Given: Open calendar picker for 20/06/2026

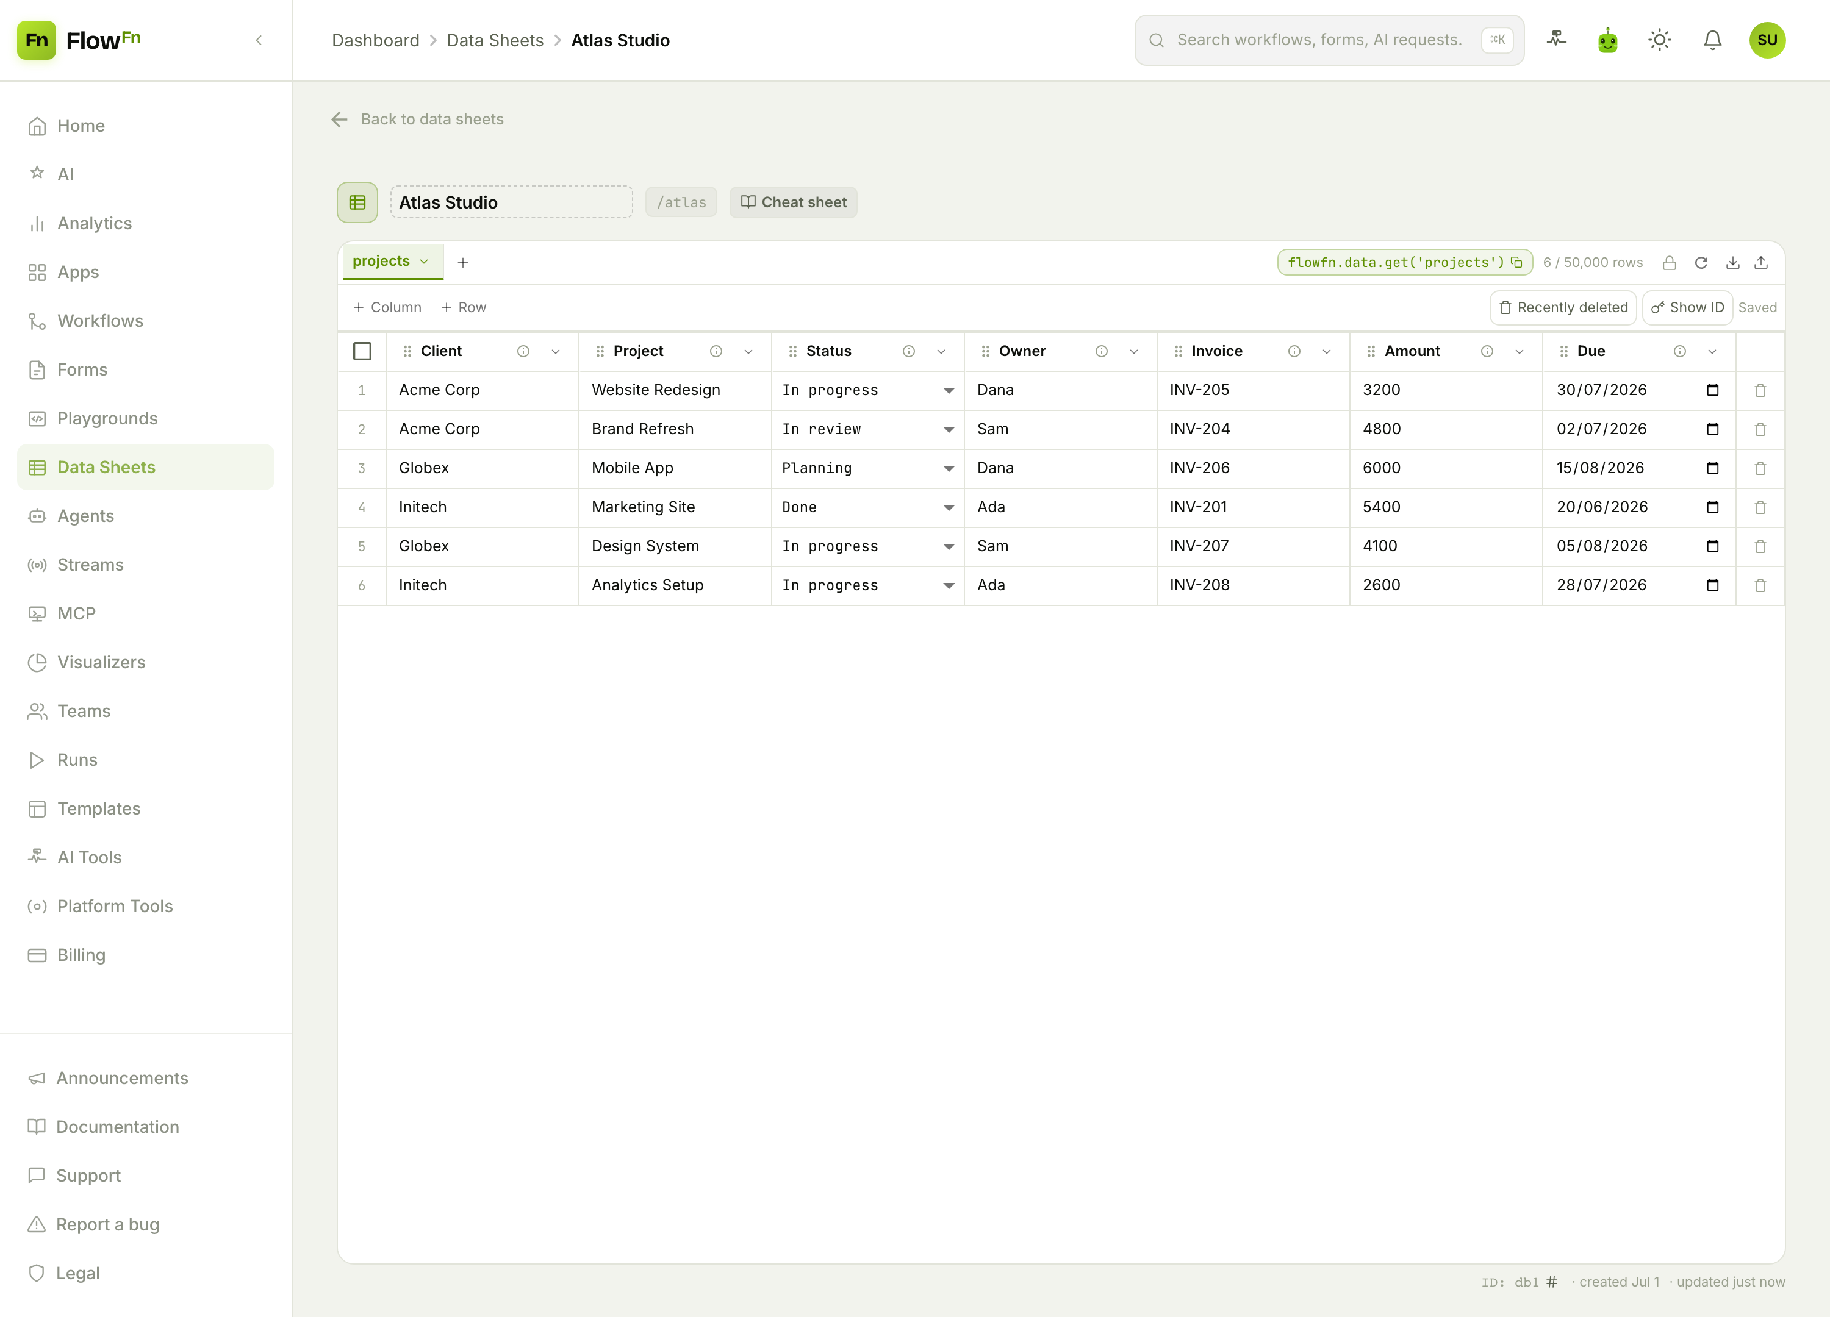Looking at the screenshot, I should (x=1712, y=507).
